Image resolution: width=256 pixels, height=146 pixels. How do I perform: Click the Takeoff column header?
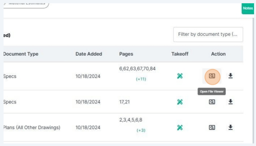tap(180, 54)
